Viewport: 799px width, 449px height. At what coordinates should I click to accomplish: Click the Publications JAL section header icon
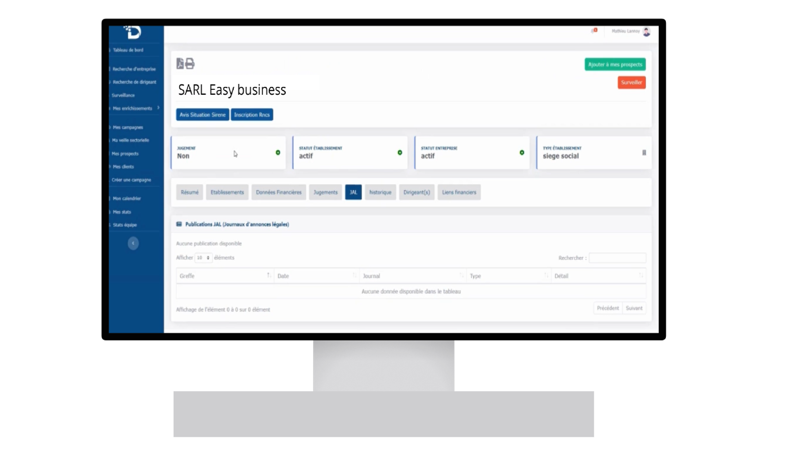(179, 224)
